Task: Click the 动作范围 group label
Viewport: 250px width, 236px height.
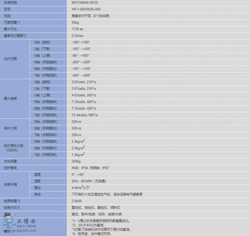Action: click(10, 59)
